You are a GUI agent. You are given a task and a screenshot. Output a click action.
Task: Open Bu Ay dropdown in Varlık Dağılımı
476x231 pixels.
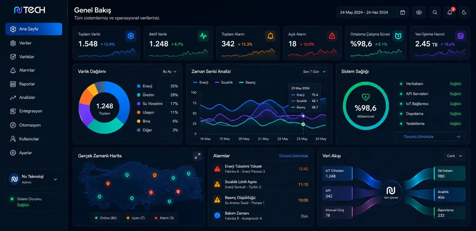(170, 72)
